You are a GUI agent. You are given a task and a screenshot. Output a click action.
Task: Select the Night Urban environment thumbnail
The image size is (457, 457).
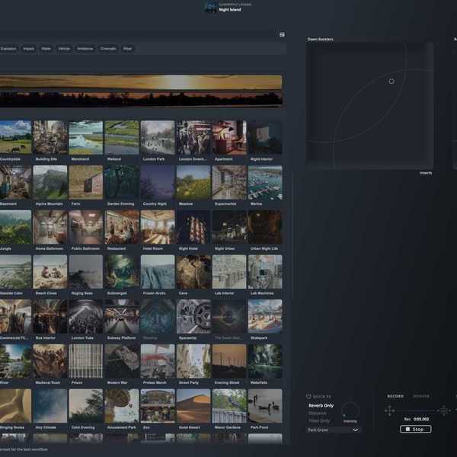click(229, 227)
